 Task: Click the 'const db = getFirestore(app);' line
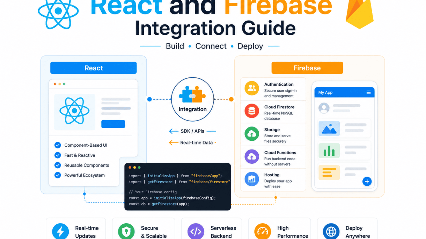(159, 204)
